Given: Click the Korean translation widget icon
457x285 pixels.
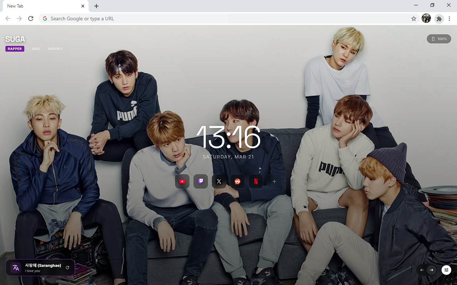Looking at the screenshot, I should [16, 268].
